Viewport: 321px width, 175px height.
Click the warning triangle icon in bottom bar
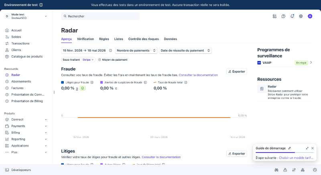(285, 170)
